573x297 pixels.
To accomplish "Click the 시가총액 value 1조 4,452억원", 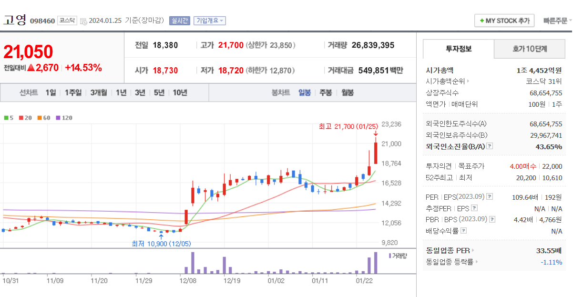I will pyautogui.click(x=539, y=70).
